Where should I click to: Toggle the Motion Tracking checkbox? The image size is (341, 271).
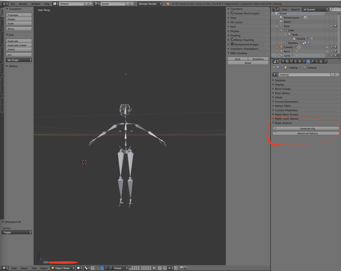(232, 40)
